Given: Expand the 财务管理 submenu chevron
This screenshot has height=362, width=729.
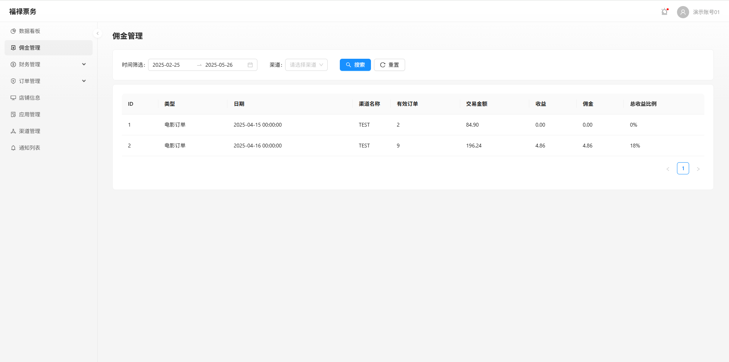Looking at the screenshot, I should 84,64.
